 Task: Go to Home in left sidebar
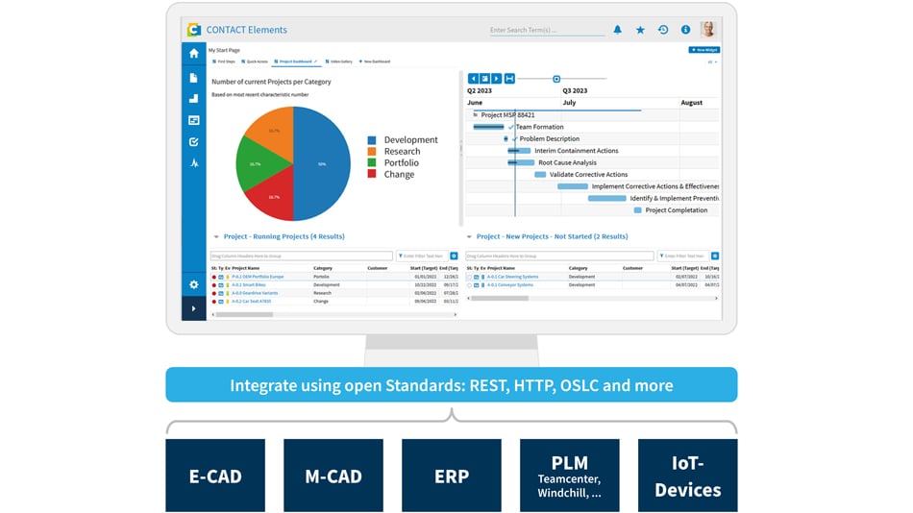(x=194, y=54)
